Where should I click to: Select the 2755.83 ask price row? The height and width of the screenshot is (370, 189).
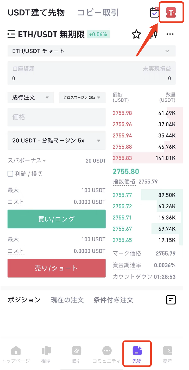pos(144,158)
